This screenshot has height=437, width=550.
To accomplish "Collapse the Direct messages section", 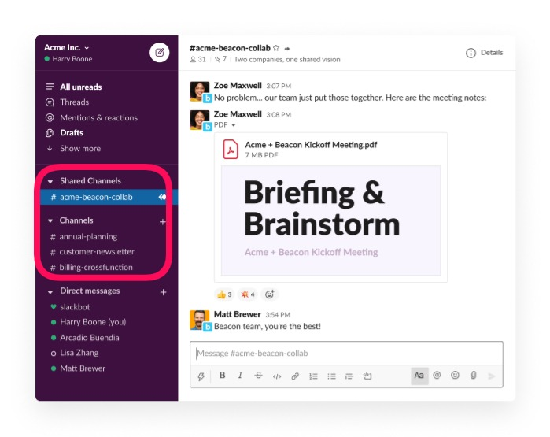I will coord(50,291).
